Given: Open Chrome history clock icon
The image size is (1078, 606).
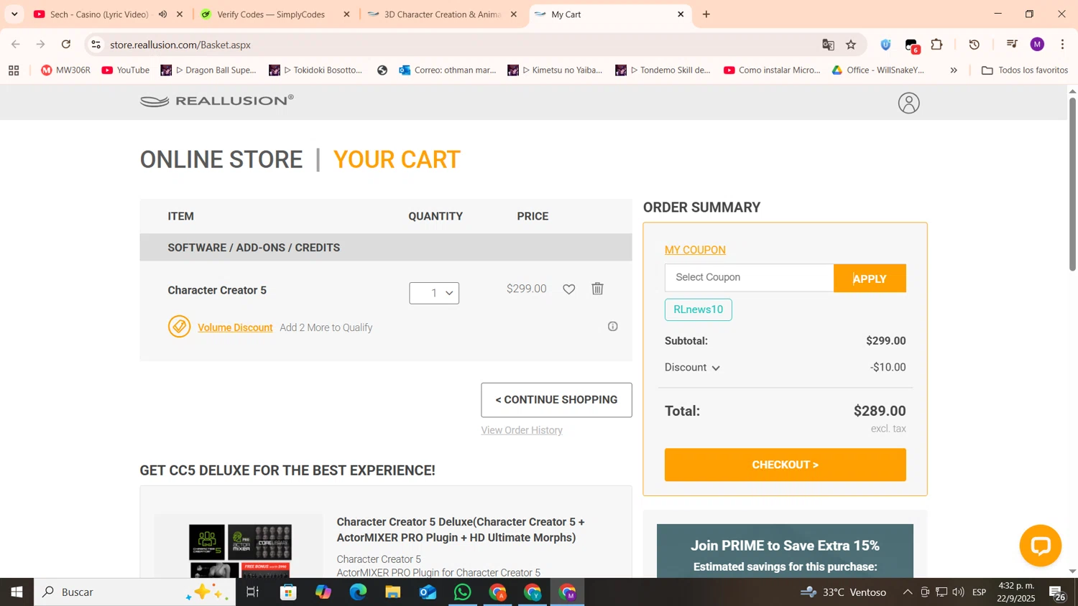Looking at the screenshot, I should pos(974,45).
